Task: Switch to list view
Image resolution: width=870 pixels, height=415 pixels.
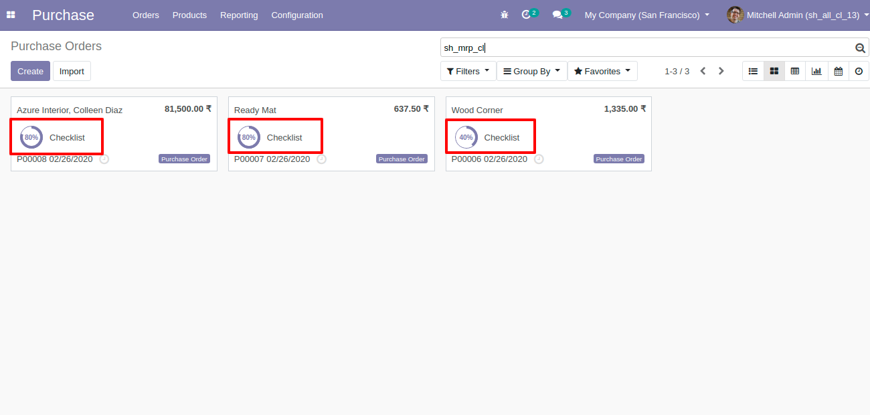Action: (753, 71)
